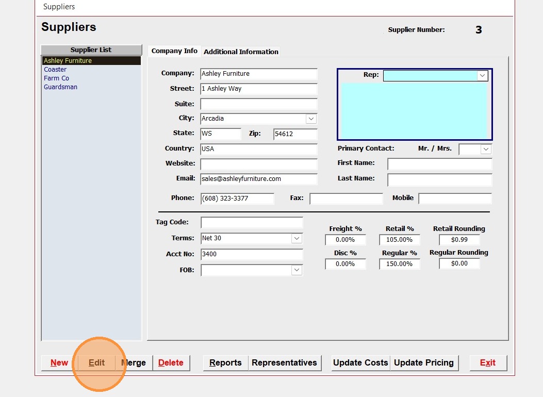Image resolution: width=543 pixels, height=397 pixels.
Task: Expand the City dropdown
Action: pyautogui.click(x=311, y=119)
